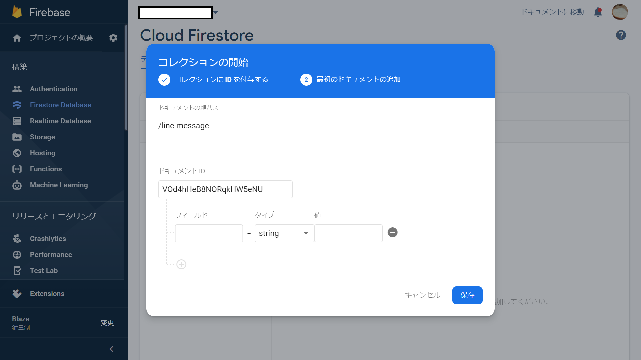Click the Extensions sidebar icon
The width and height of the screenshot is (641, 360).
pos(17,294)
